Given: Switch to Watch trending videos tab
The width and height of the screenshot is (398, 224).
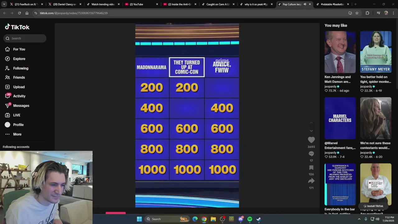Looking at the screenshot, I should point(103,4).
